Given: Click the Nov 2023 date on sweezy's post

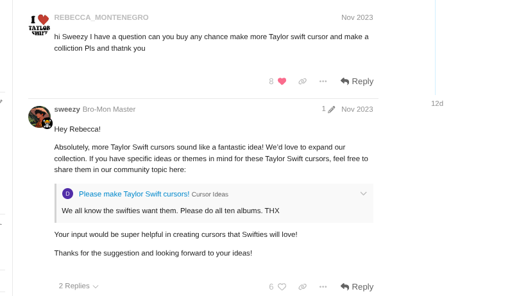Looking at the screenshot, I should (357, 109).
